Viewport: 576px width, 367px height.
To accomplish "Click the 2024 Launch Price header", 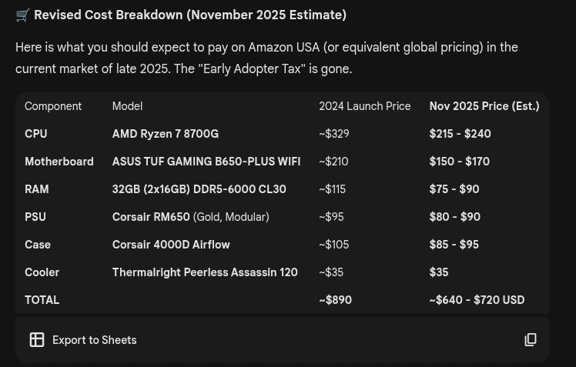I will coord(365,106).
